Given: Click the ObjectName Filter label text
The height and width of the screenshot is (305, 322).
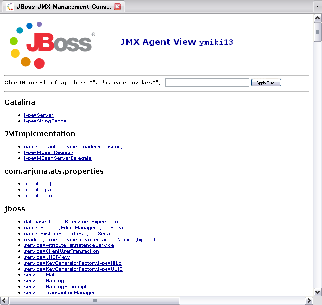Looking at the screenshot, I should pos(85,82).
